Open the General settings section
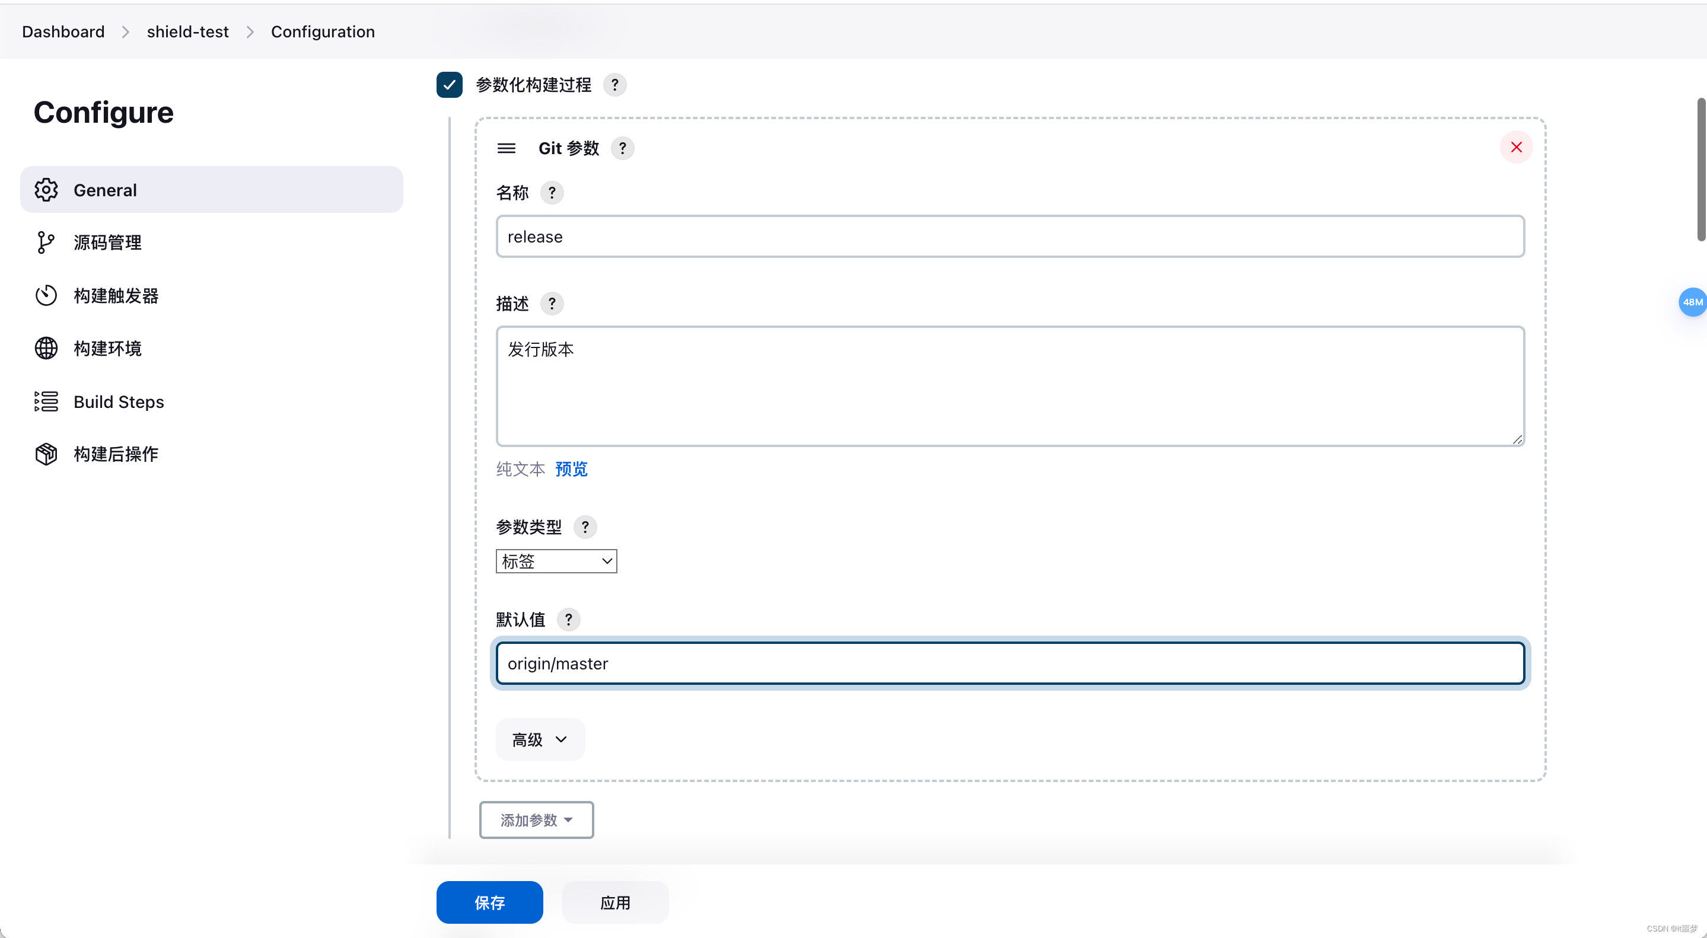Screen dimensions: 1707x938 [x=105, y=190]
